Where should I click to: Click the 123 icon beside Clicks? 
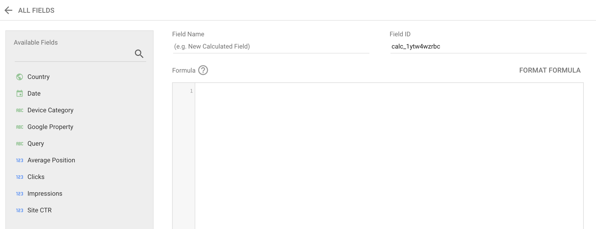[19, 177]
